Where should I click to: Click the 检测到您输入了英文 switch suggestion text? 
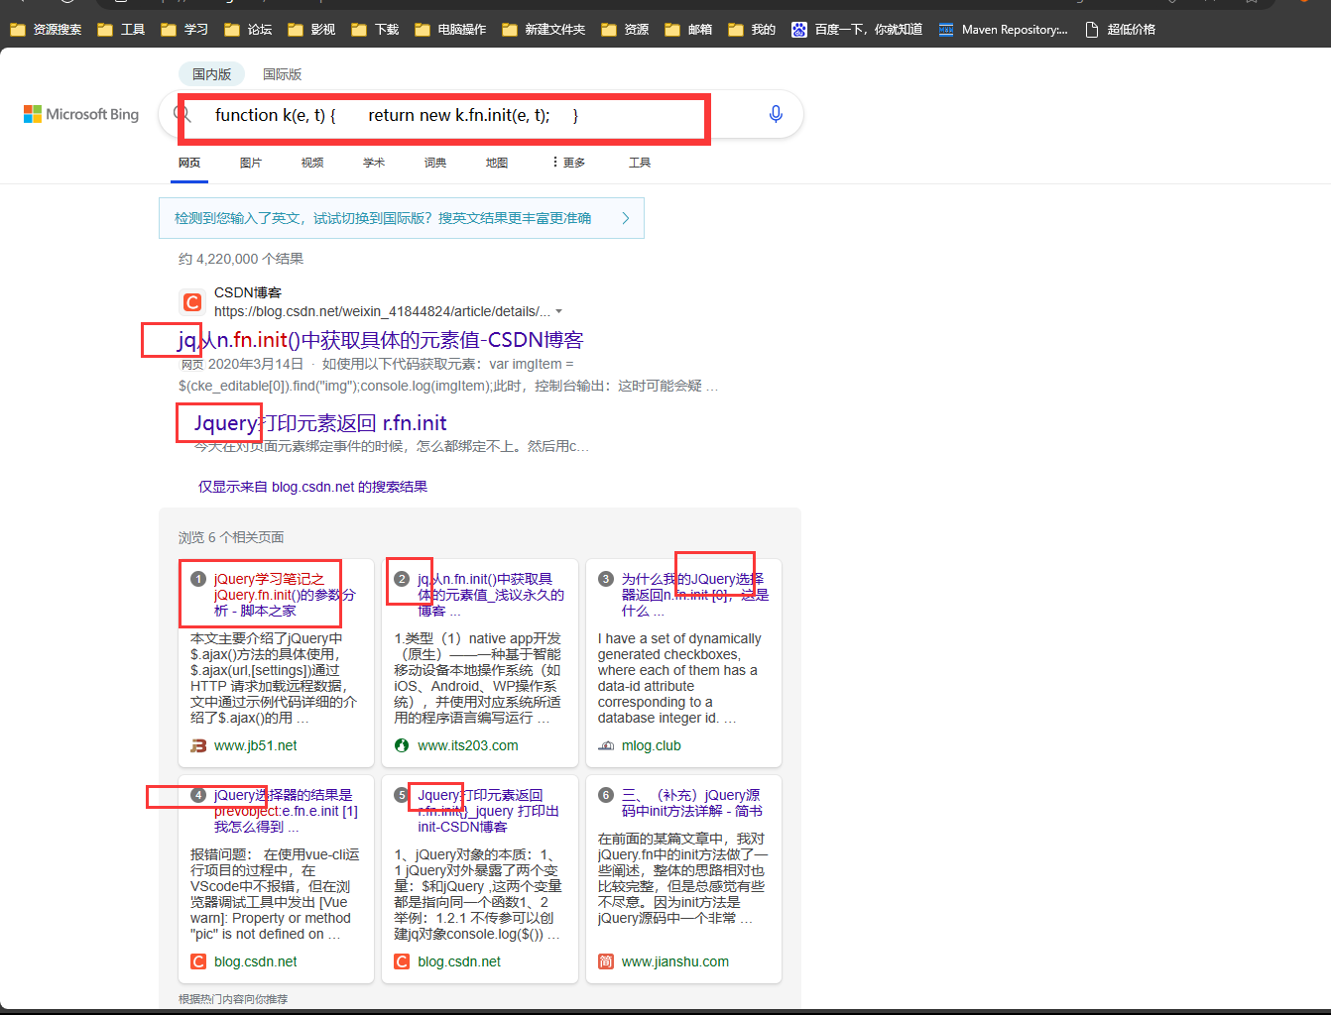pos(383,218)
